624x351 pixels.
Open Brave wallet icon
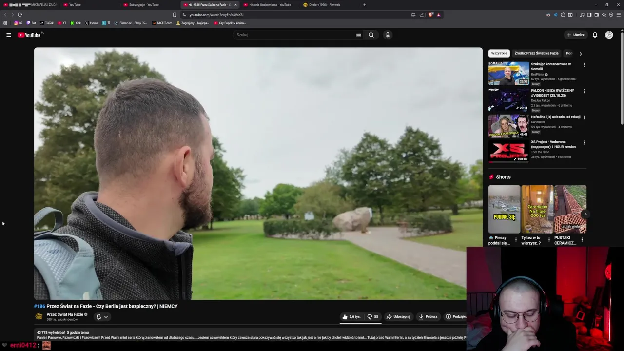tap(596, 15)
